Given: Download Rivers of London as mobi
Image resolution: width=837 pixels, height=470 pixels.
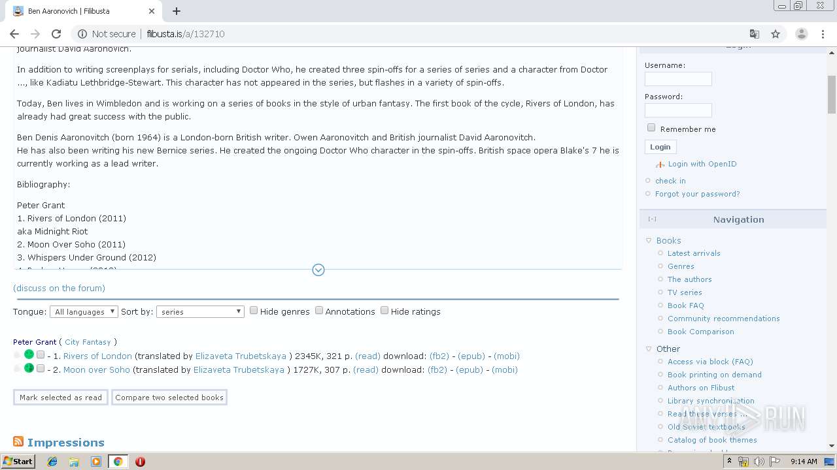Looking at the screenshot, I should coord(507,356).
